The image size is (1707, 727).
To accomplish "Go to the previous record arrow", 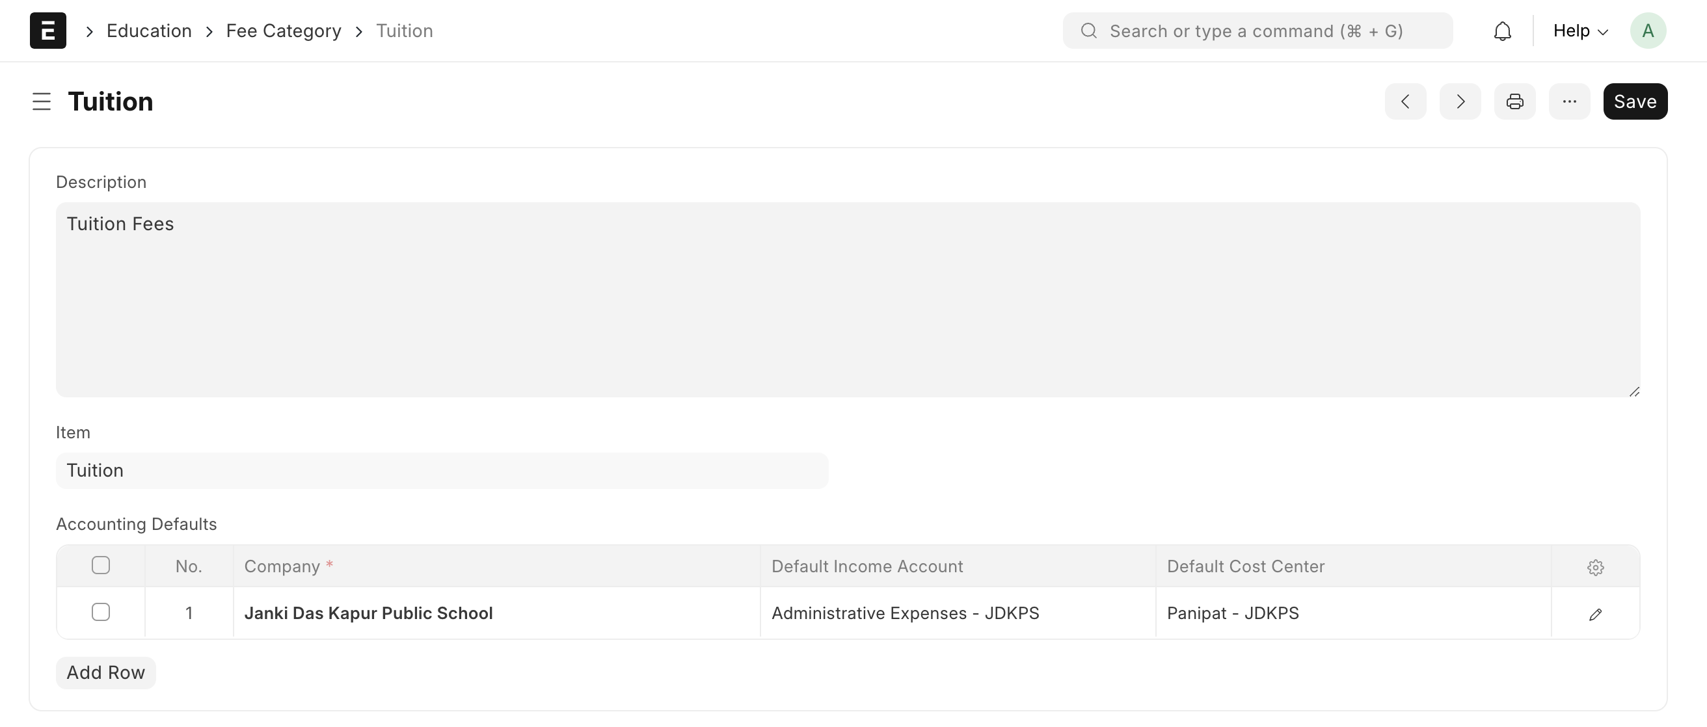I will [1405, 101].
